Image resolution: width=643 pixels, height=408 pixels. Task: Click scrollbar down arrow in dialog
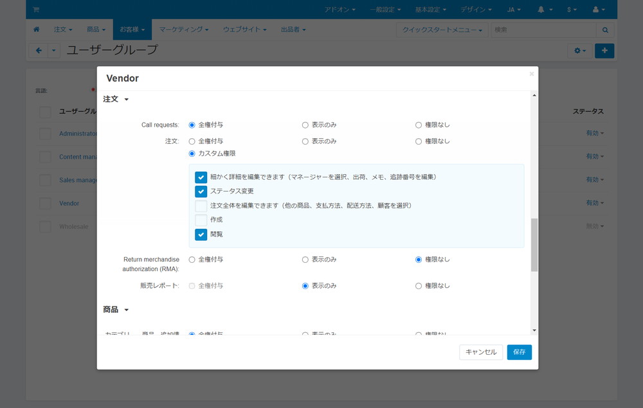pos(534,330)
